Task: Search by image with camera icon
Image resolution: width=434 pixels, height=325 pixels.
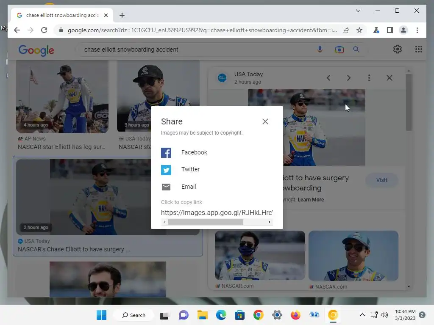Action: coord(339,50)
